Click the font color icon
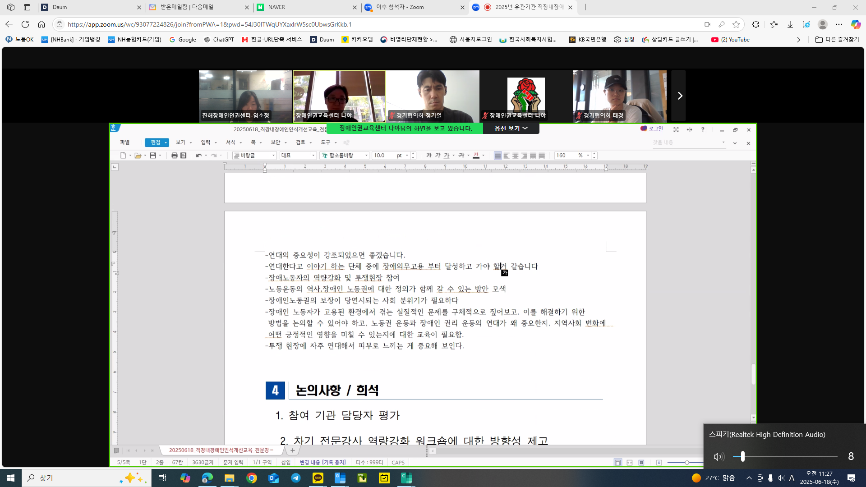 click(476, 156)
